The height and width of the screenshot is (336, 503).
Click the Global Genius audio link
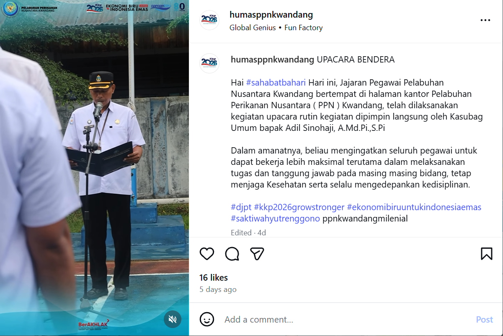coord(253,28)
